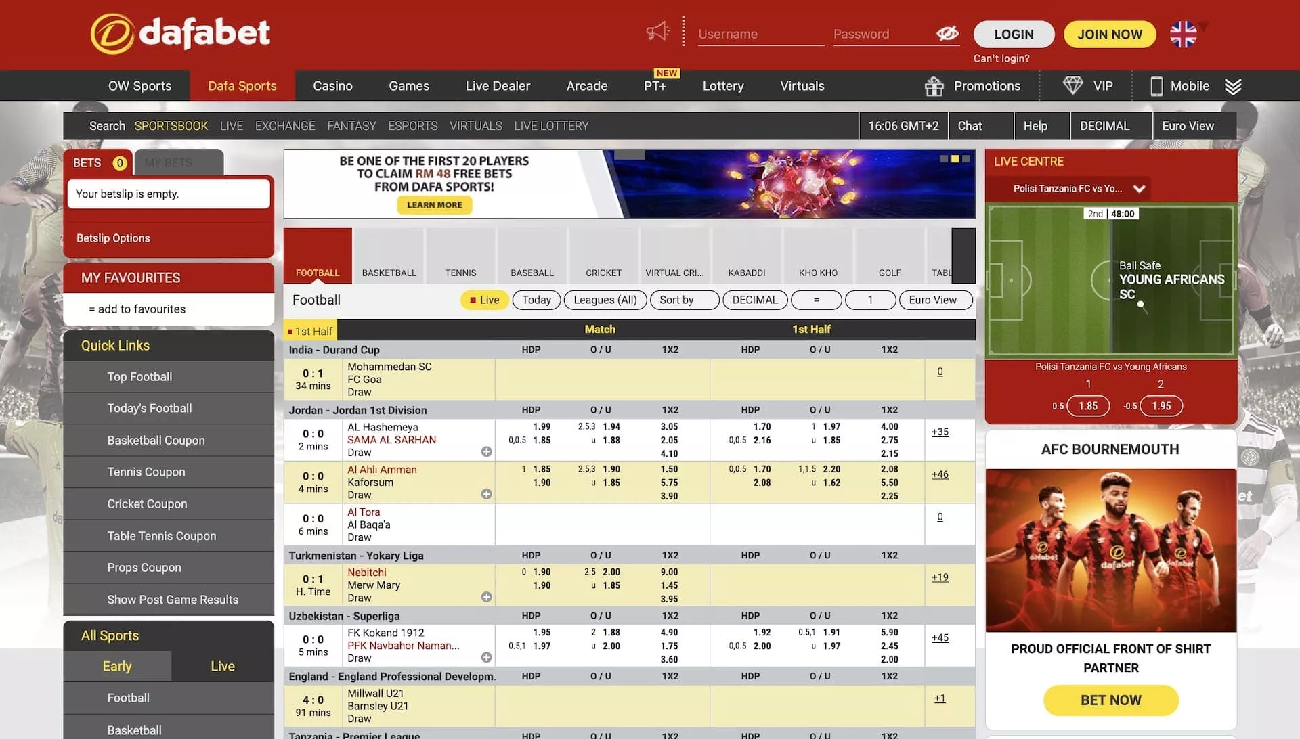Open the Sort by dropdown
The image size is (1300, 739).
(x=684, y=300)
